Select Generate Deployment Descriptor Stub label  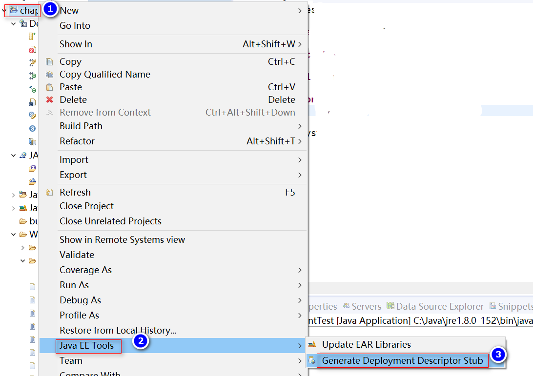[x=403, y=360]
